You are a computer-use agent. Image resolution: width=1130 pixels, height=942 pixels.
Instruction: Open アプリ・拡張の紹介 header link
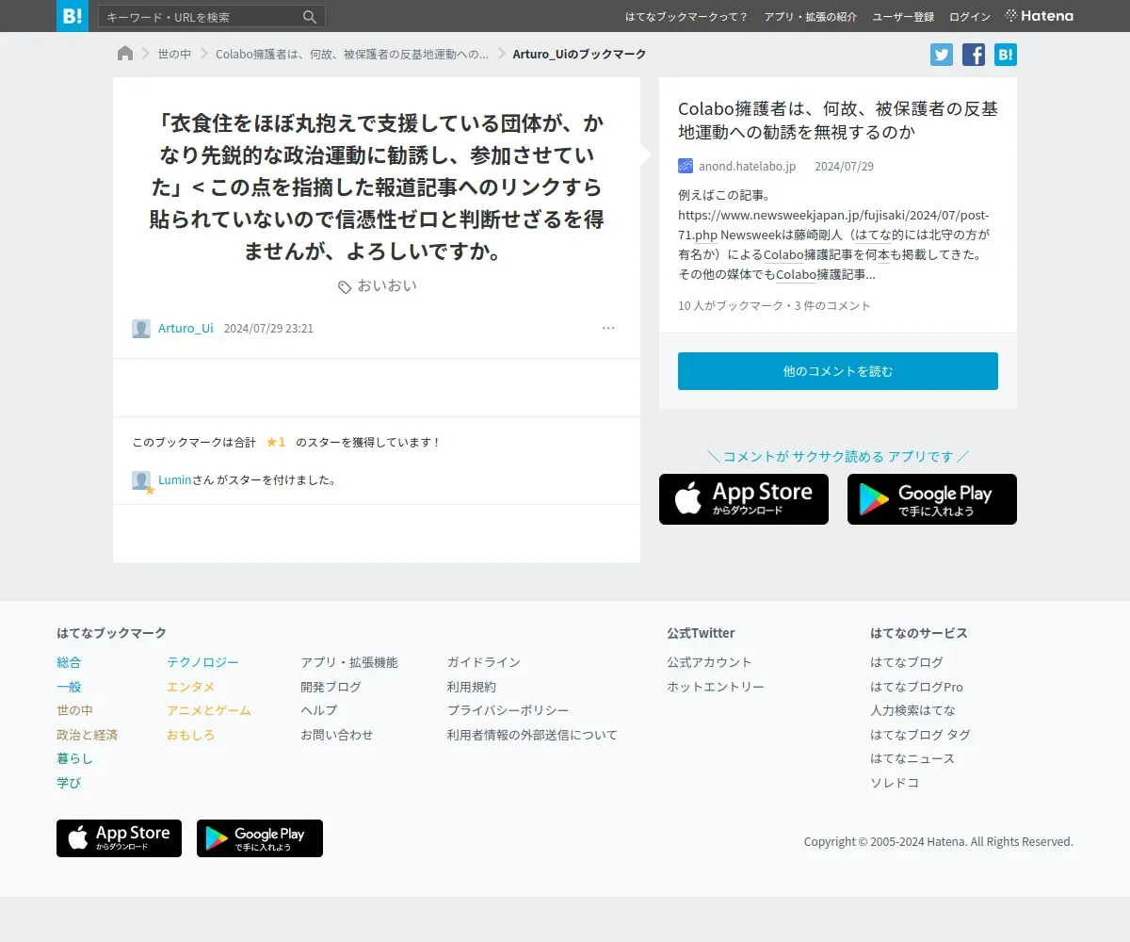[811, 17]
